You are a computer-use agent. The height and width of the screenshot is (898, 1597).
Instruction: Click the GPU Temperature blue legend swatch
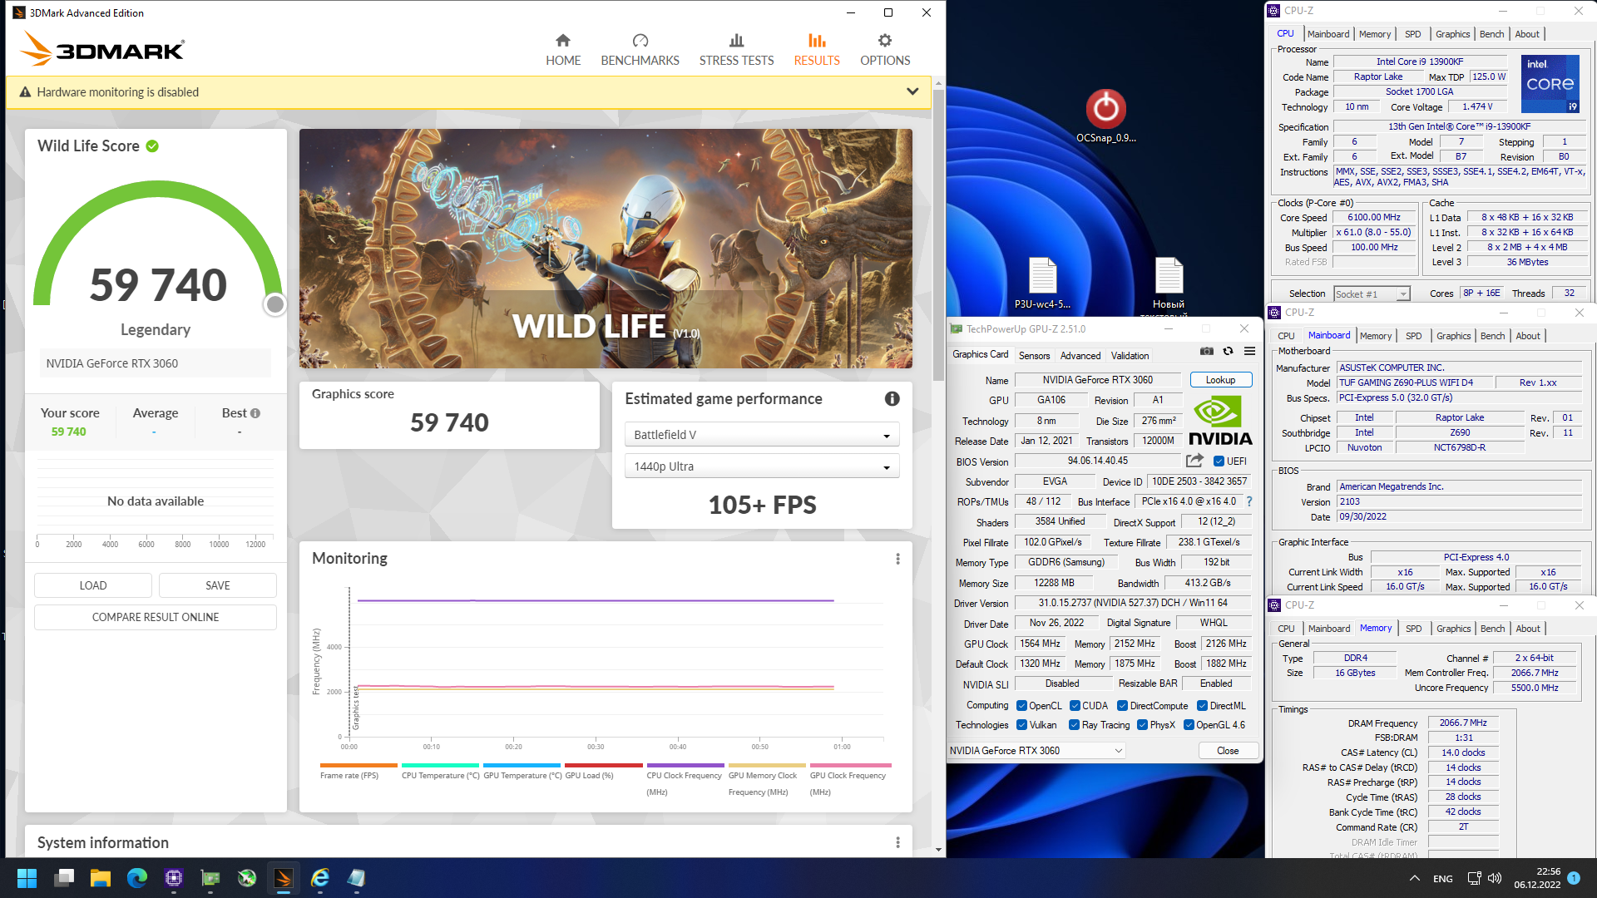tap(522, 765)
